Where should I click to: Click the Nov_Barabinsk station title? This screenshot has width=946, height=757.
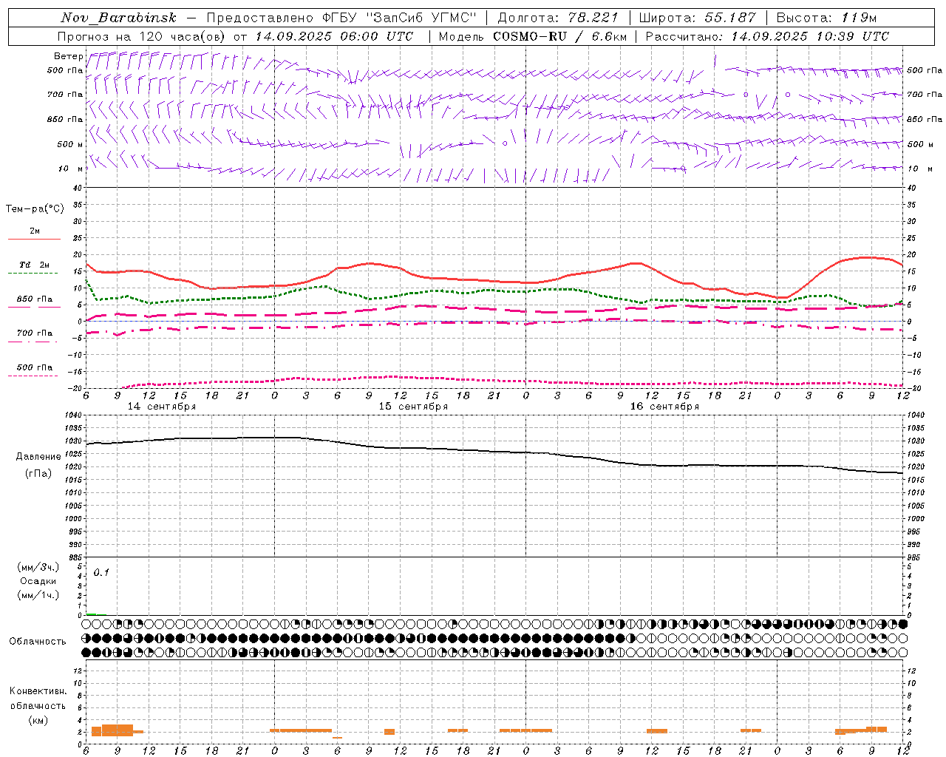(x=119, y=18)
